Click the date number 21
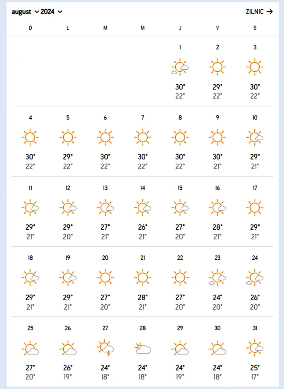 coord(143,258)
